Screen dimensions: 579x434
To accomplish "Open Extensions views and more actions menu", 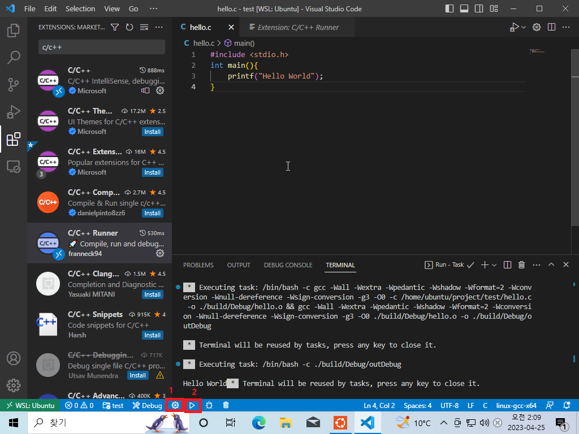I will pyautogui.click(x=159, y=27).
